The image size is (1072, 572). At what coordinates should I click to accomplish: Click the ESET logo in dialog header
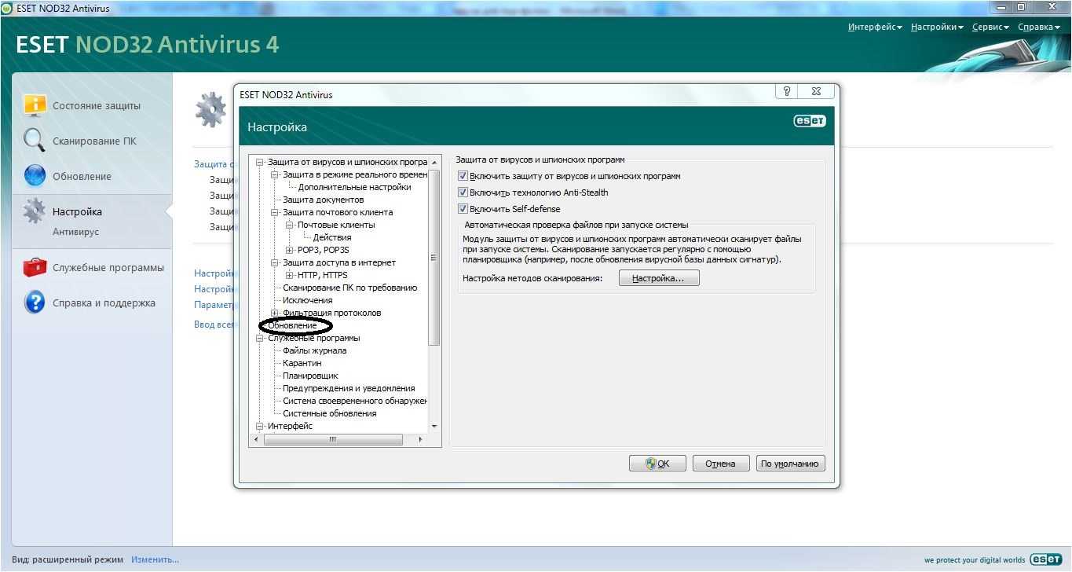coord(809,121)
